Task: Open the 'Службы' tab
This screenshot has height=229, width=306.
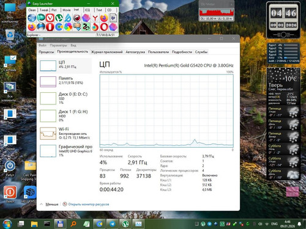Action: click(x=201, y=52)
